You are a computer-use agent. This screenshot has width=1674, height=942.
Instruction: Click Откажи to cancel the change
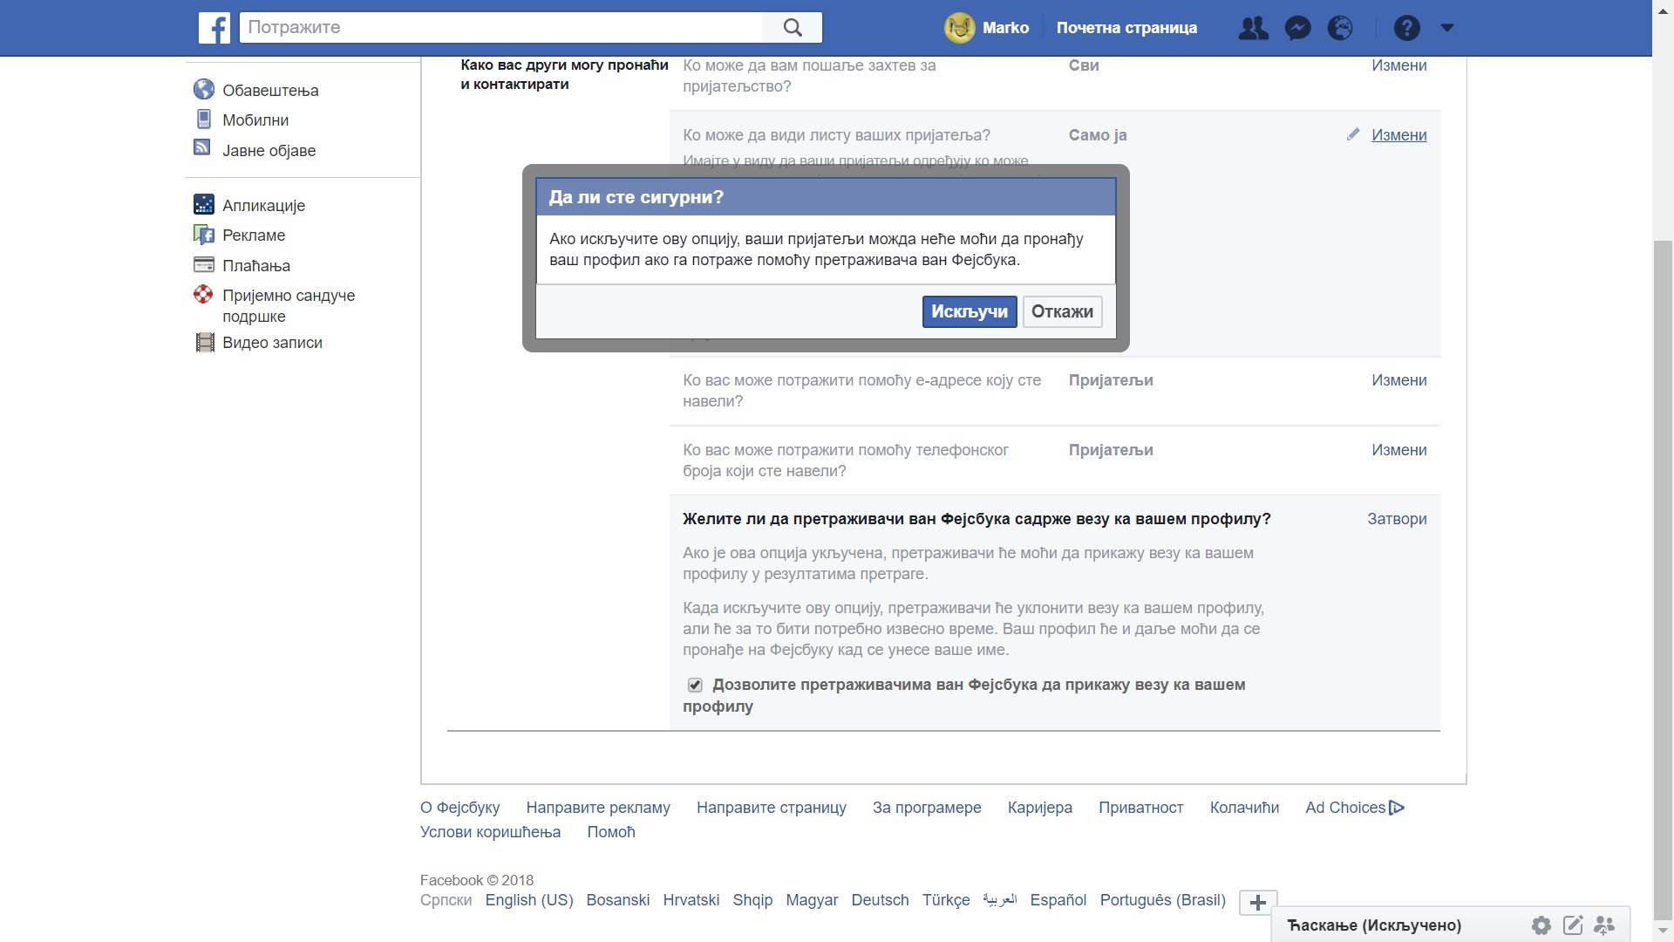pos(1061,311)
